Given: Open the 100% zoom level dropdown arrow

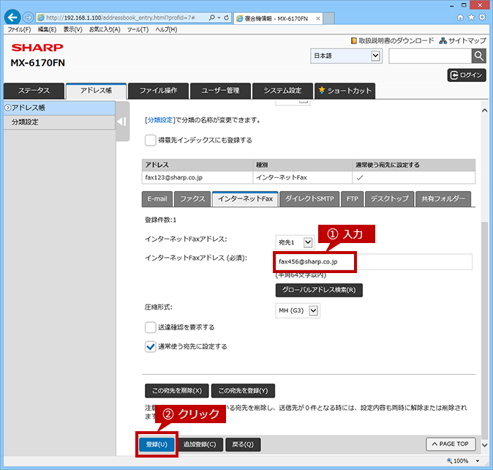Looking at the screenshot, I should (478, 461).
